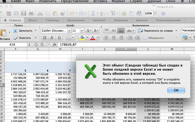
Task: Switch to the Диаграммы tab
Action: [x=76, y=20]
